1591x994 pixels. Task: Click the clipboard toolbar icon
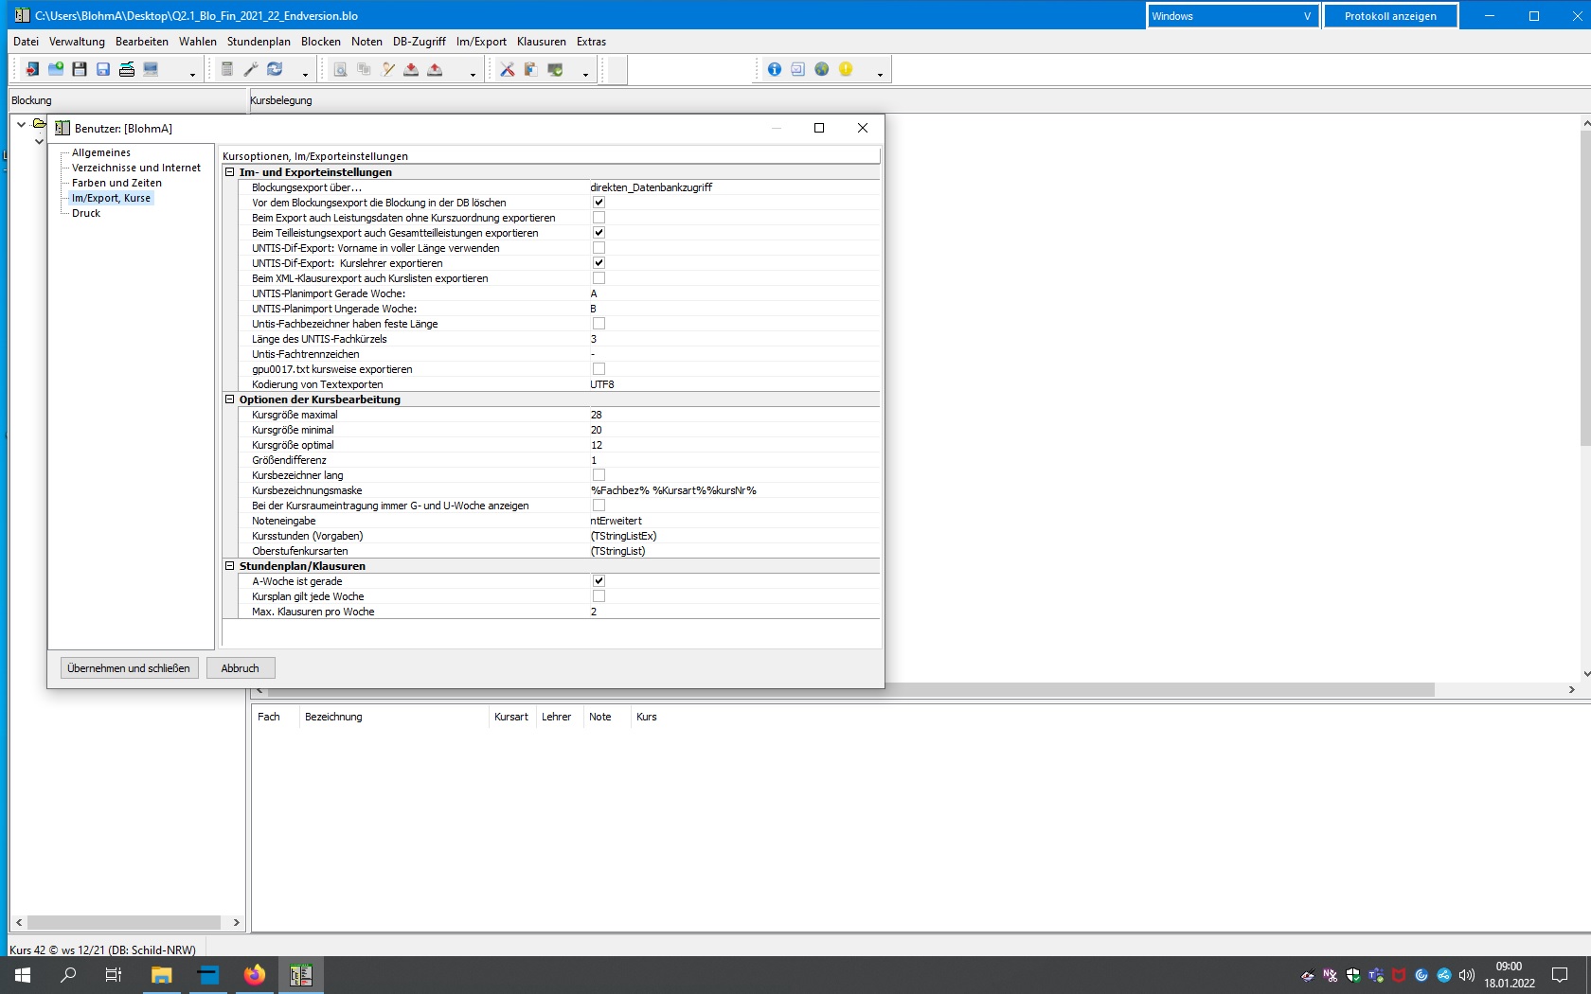(x=531, y=69)
